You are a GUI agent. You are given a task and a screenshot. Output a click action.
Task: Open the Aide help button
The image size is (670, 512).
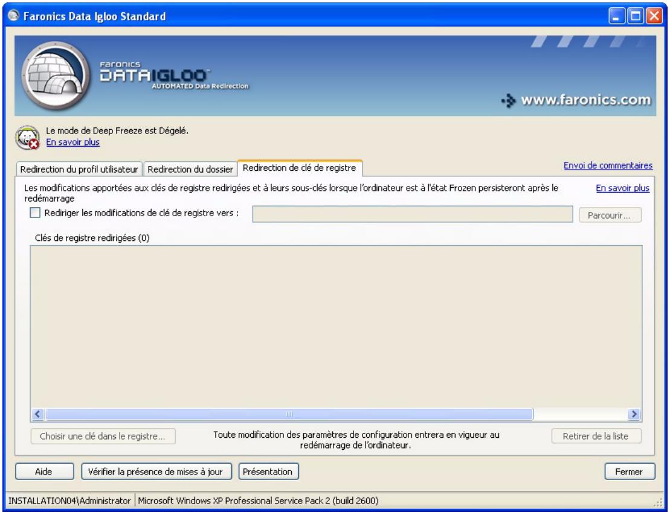(x=45, y=472)
